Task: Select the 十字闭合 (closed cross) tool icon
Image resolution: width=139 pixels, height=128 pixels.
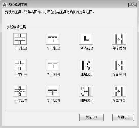Action: pos(20,39)
